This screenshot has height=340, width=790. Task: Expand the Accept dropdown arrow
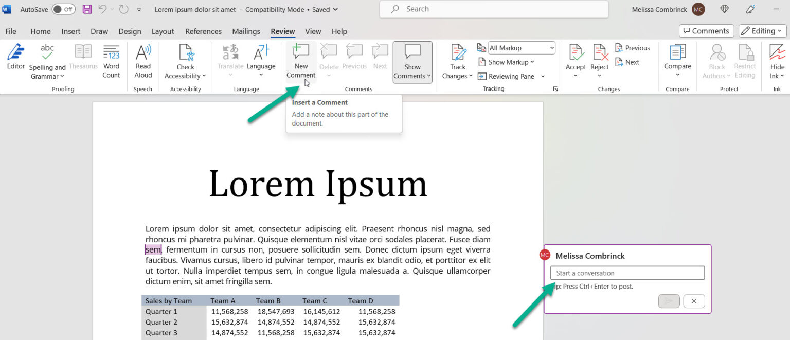coord(576,76)
